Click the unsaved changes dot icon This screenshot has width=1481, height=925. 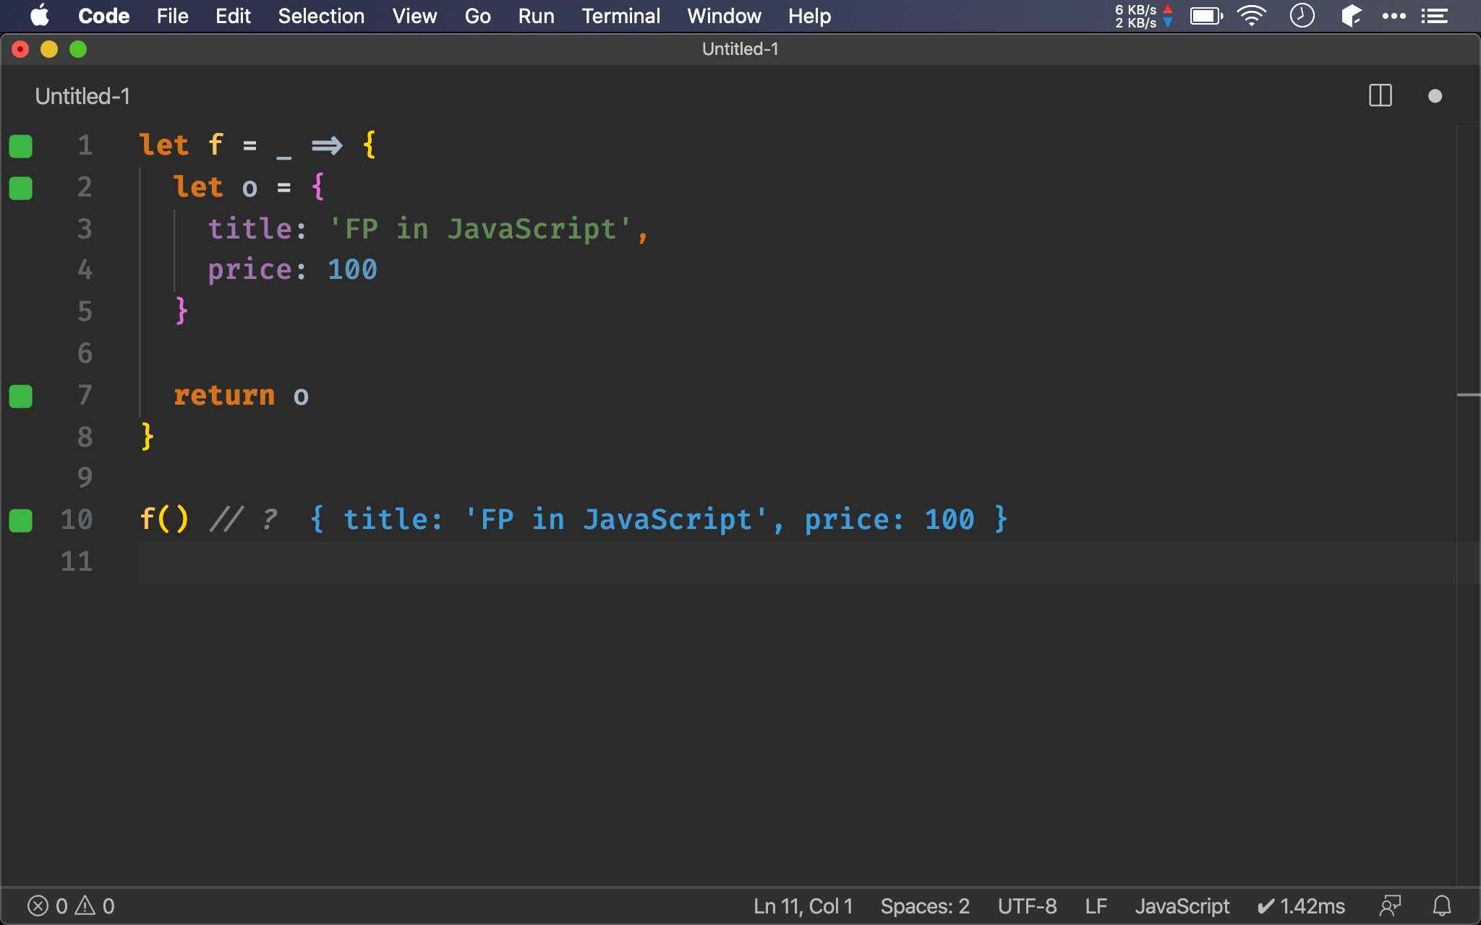pyautogui.click(x=1435, y=96)
